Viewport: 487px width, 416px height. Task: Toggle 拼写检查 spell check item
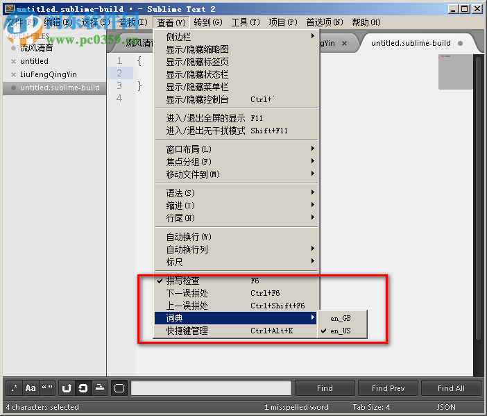point(235,281)
